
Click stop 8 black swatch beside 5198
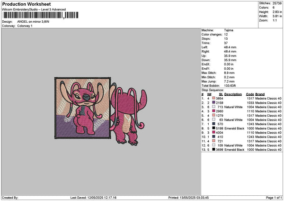click(x=214, y=128)
